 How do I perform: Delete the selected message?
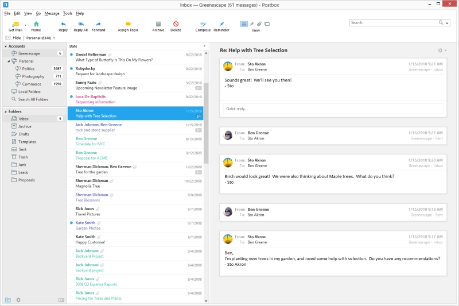pos(176,26)
